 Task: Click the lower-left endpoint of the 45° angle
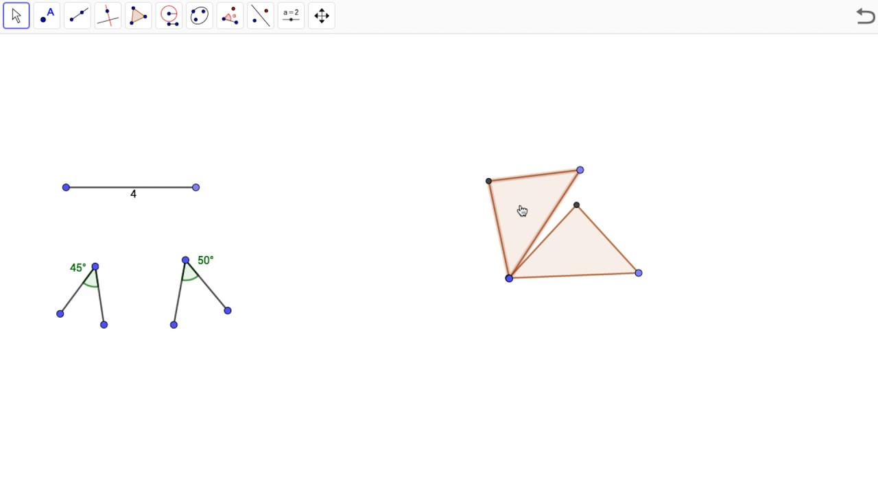(60, 314)
